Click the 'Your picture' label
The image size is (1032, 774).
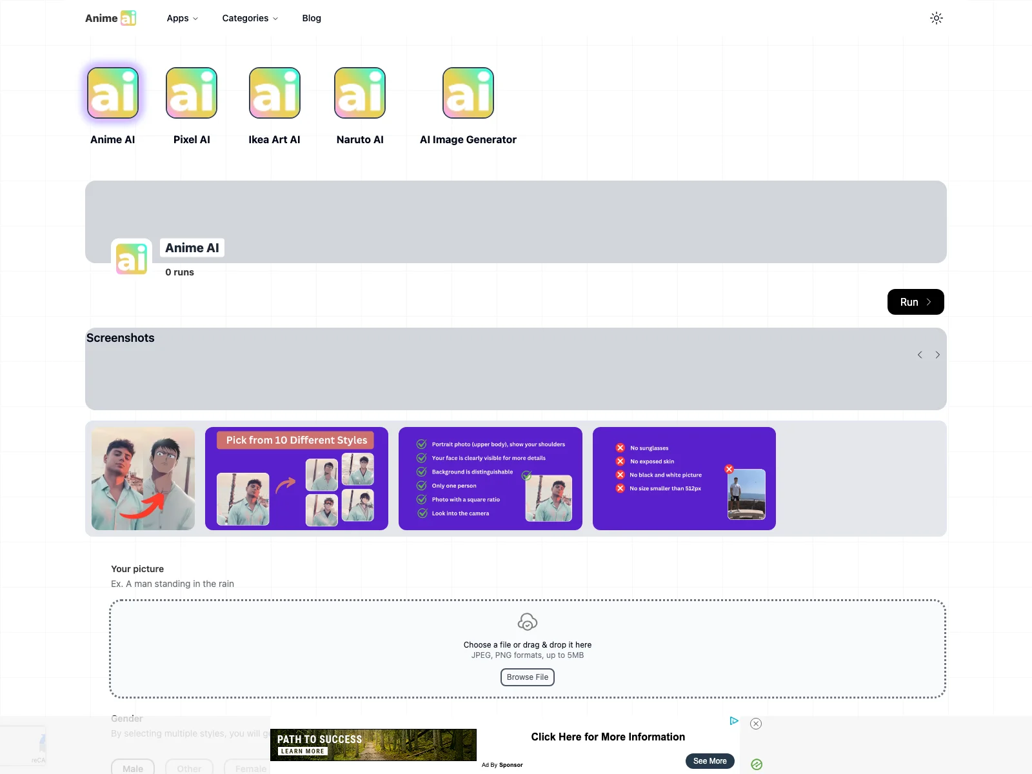137,569
